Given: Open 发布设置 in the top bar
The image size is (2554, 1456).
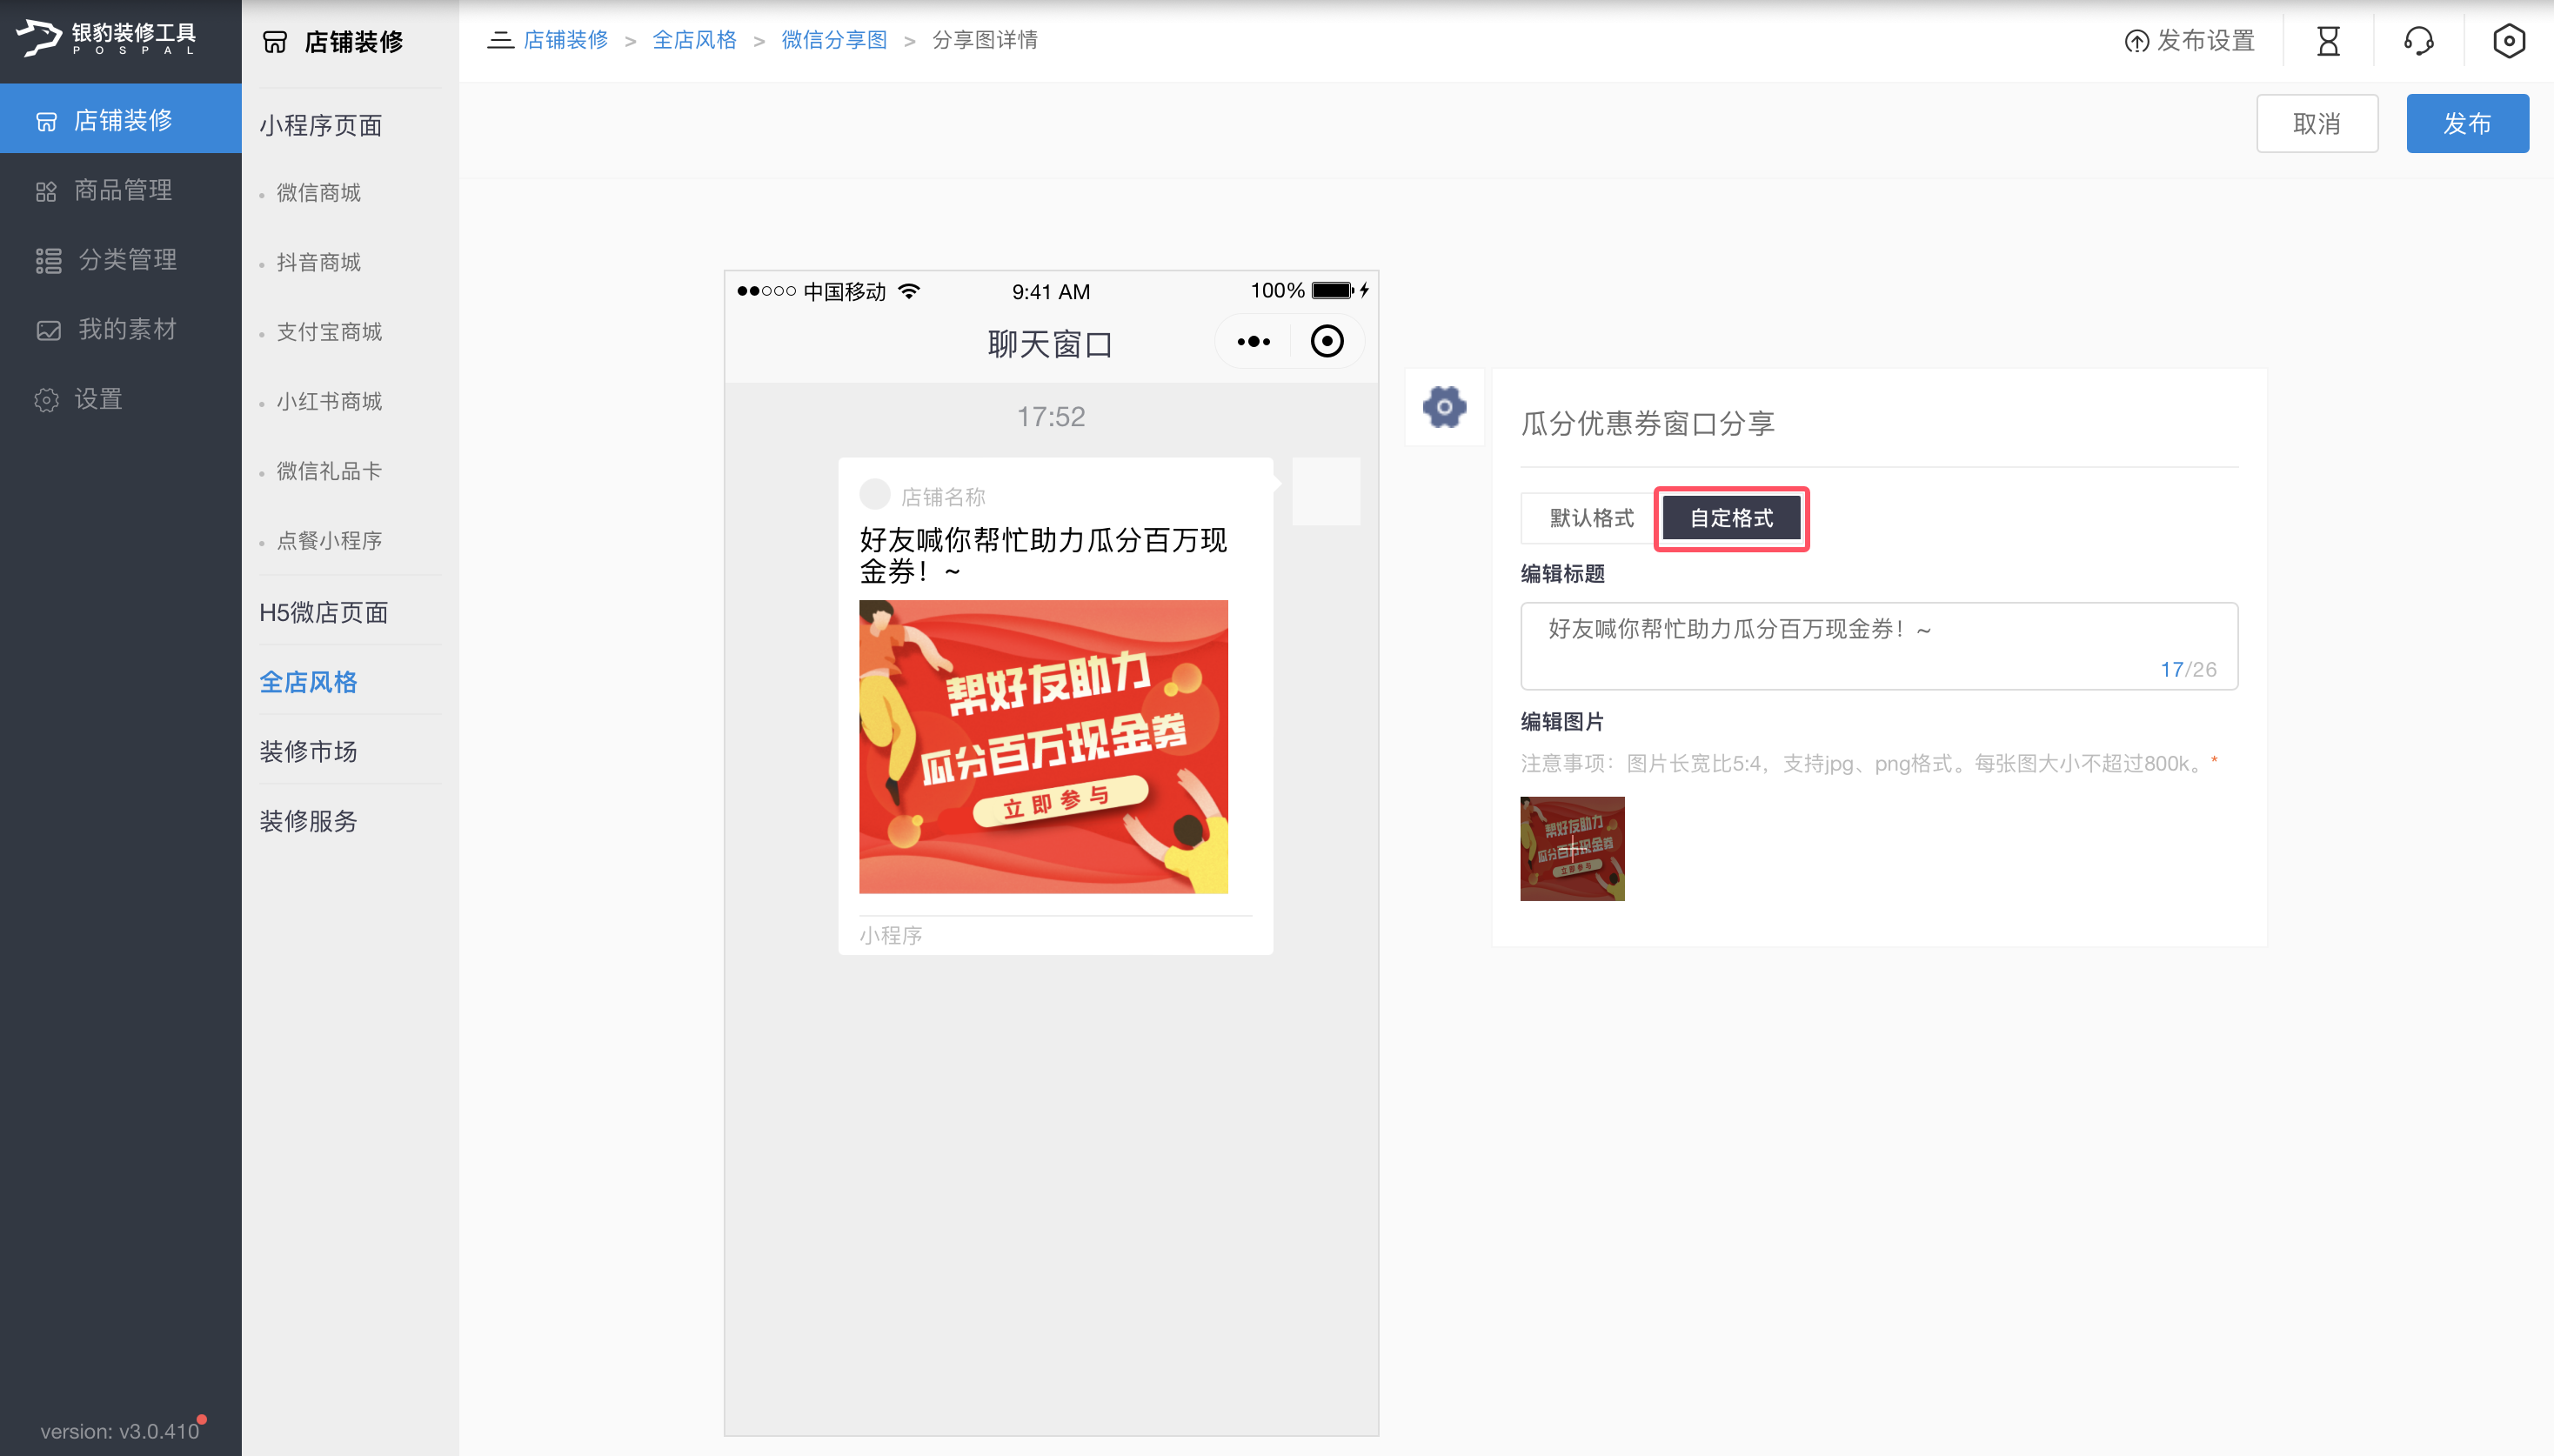Looking at the screenshot, I should [2188, 41].
